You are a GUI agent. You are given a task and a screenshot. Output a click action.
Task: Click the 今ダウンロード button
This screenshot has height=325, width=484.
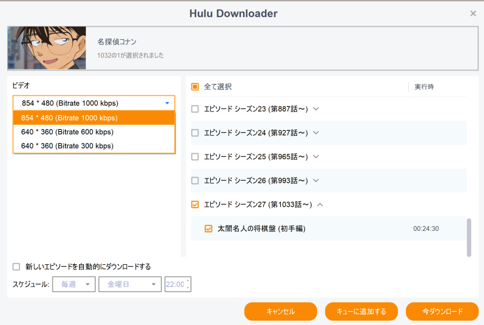point(442,312)
